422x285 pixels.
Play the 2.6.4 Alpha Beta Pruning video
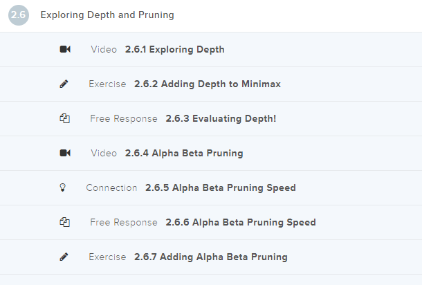(x=184, y=154)
